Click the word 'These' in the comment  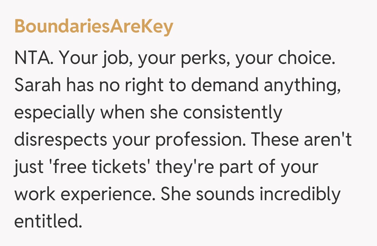tap(273, 139)
